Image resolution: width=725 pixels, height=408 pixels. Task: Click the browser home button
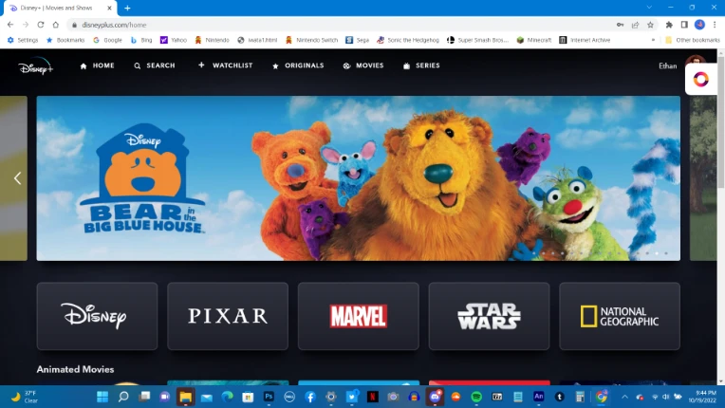pos(55,25)
